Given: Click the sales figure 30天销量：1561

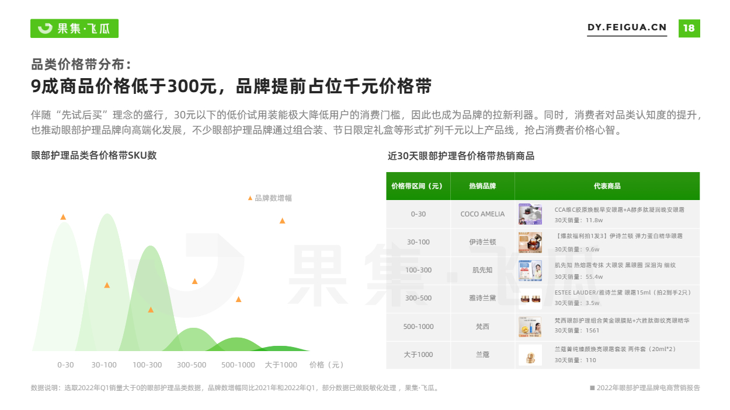Looking at the screenshot, I should click(x=576, y=331).
